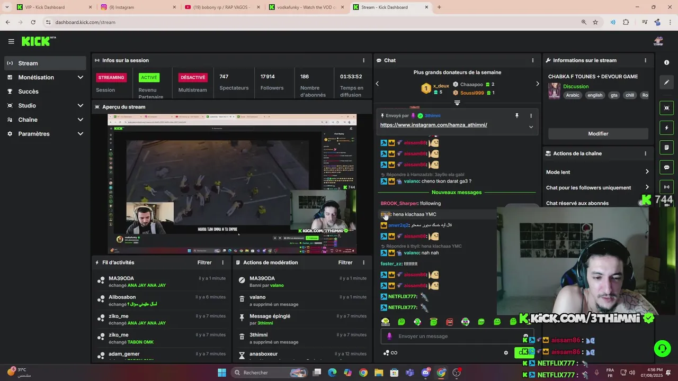
Task: Open the Chat panel options menu
Action: click(533, 60)
